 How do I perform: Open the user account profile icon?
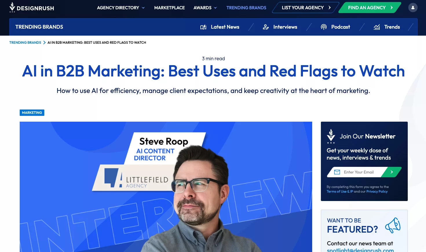(x=413, y=8)
